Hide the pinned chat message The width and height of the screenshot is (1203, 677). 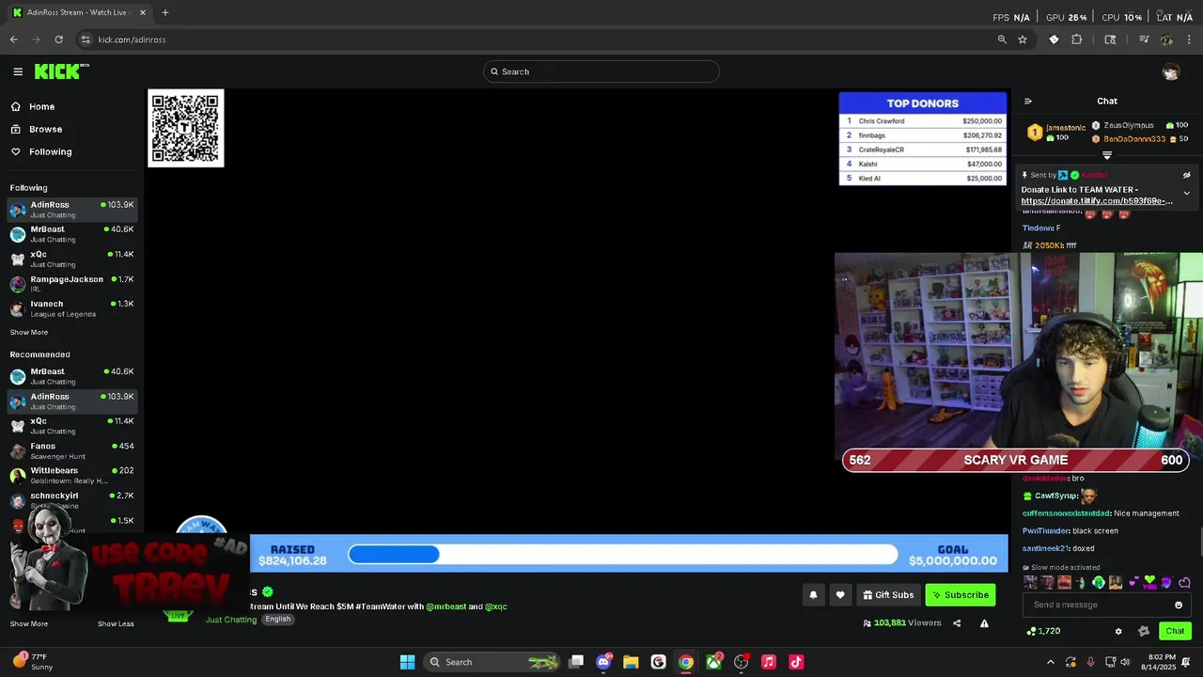click(1186, 175)
